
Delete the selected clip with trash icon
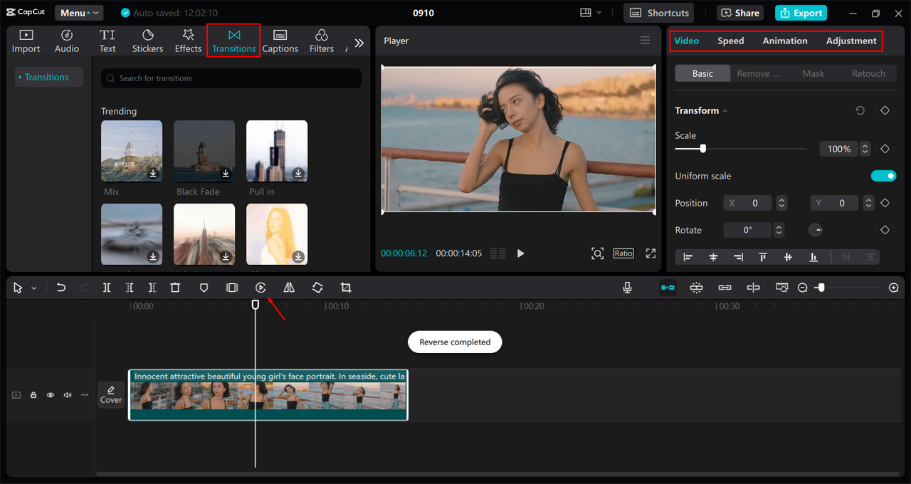[x=175, y=288]
